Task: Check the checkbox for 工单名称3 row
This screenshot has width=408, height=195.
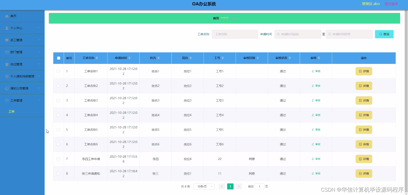Action: [x=58, y=100]
